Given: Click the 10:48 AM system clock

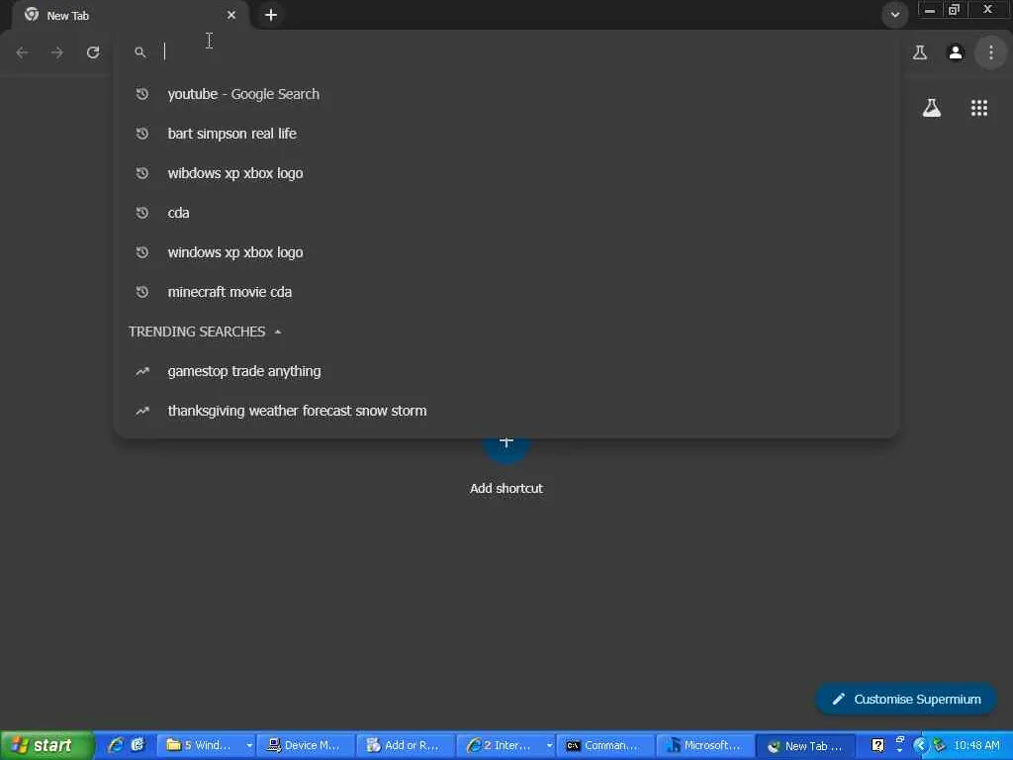Looking at the screenshot, I should coord(976,745).
